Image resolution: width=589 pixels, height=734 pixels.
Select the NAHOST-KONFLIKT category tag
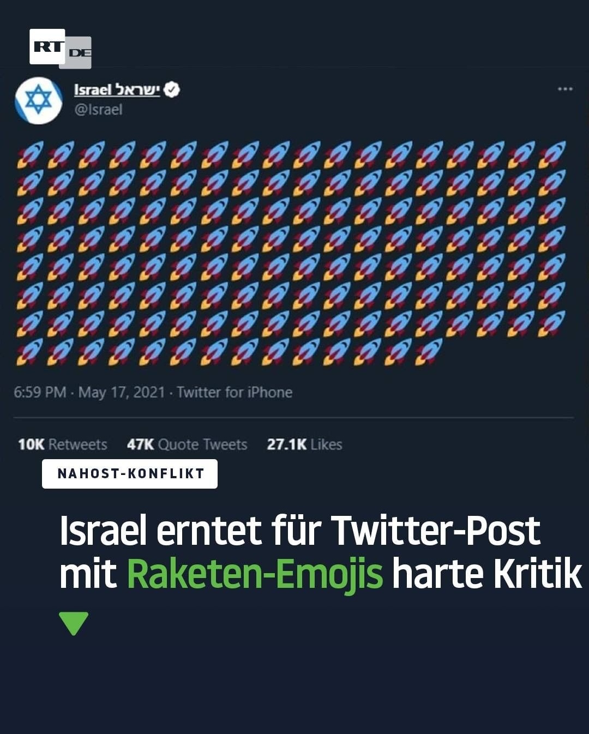pos(130,473)
